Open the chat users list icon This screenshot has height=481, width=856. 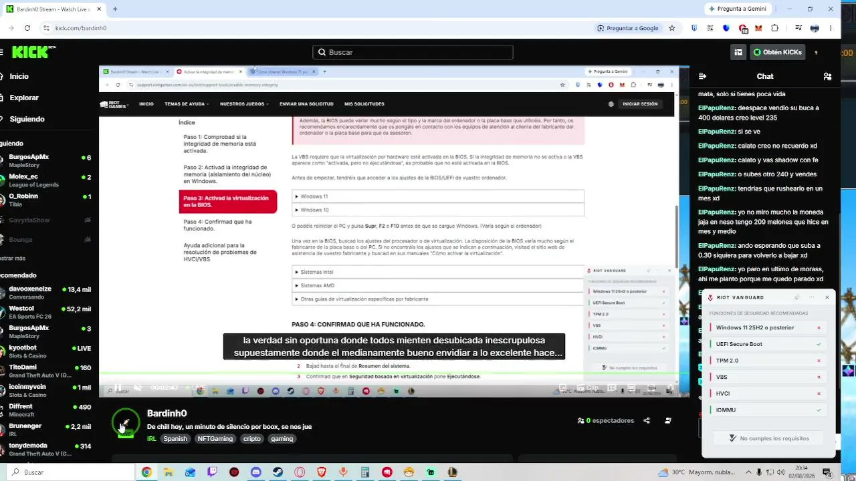pos(827,76)
